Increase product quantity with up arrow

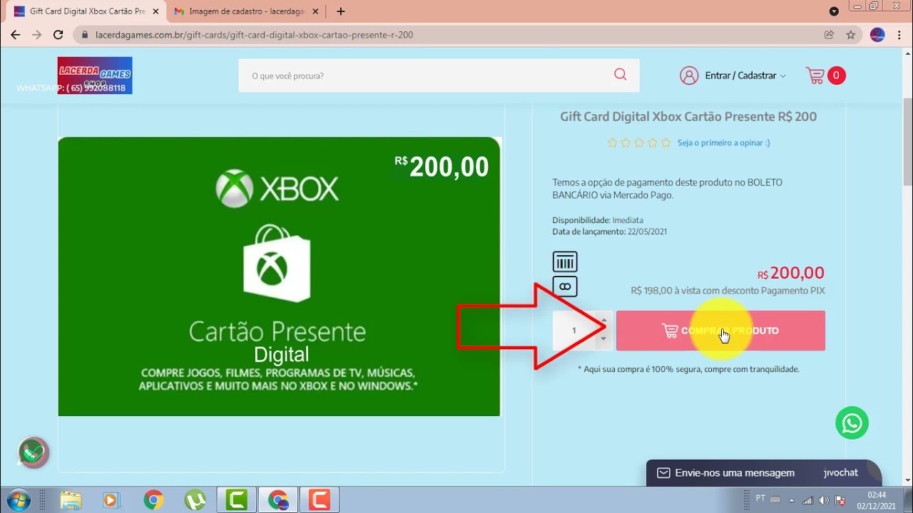coord(603,321)
